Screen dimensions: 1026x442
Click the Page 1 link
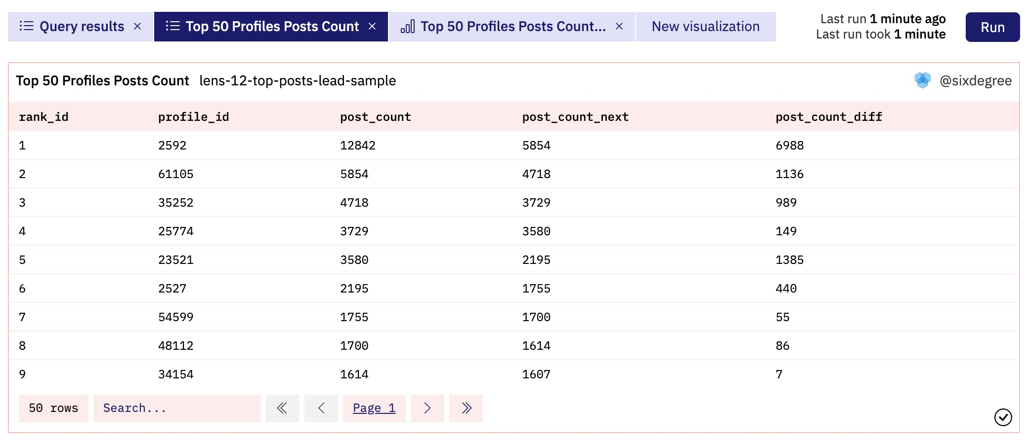click(x=374, y=408)
